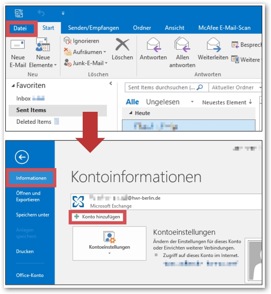Open the Aktueller Ordner scope dropdown
The height and width of the screenshot is (294, 271).
click(x=235, y=88)
